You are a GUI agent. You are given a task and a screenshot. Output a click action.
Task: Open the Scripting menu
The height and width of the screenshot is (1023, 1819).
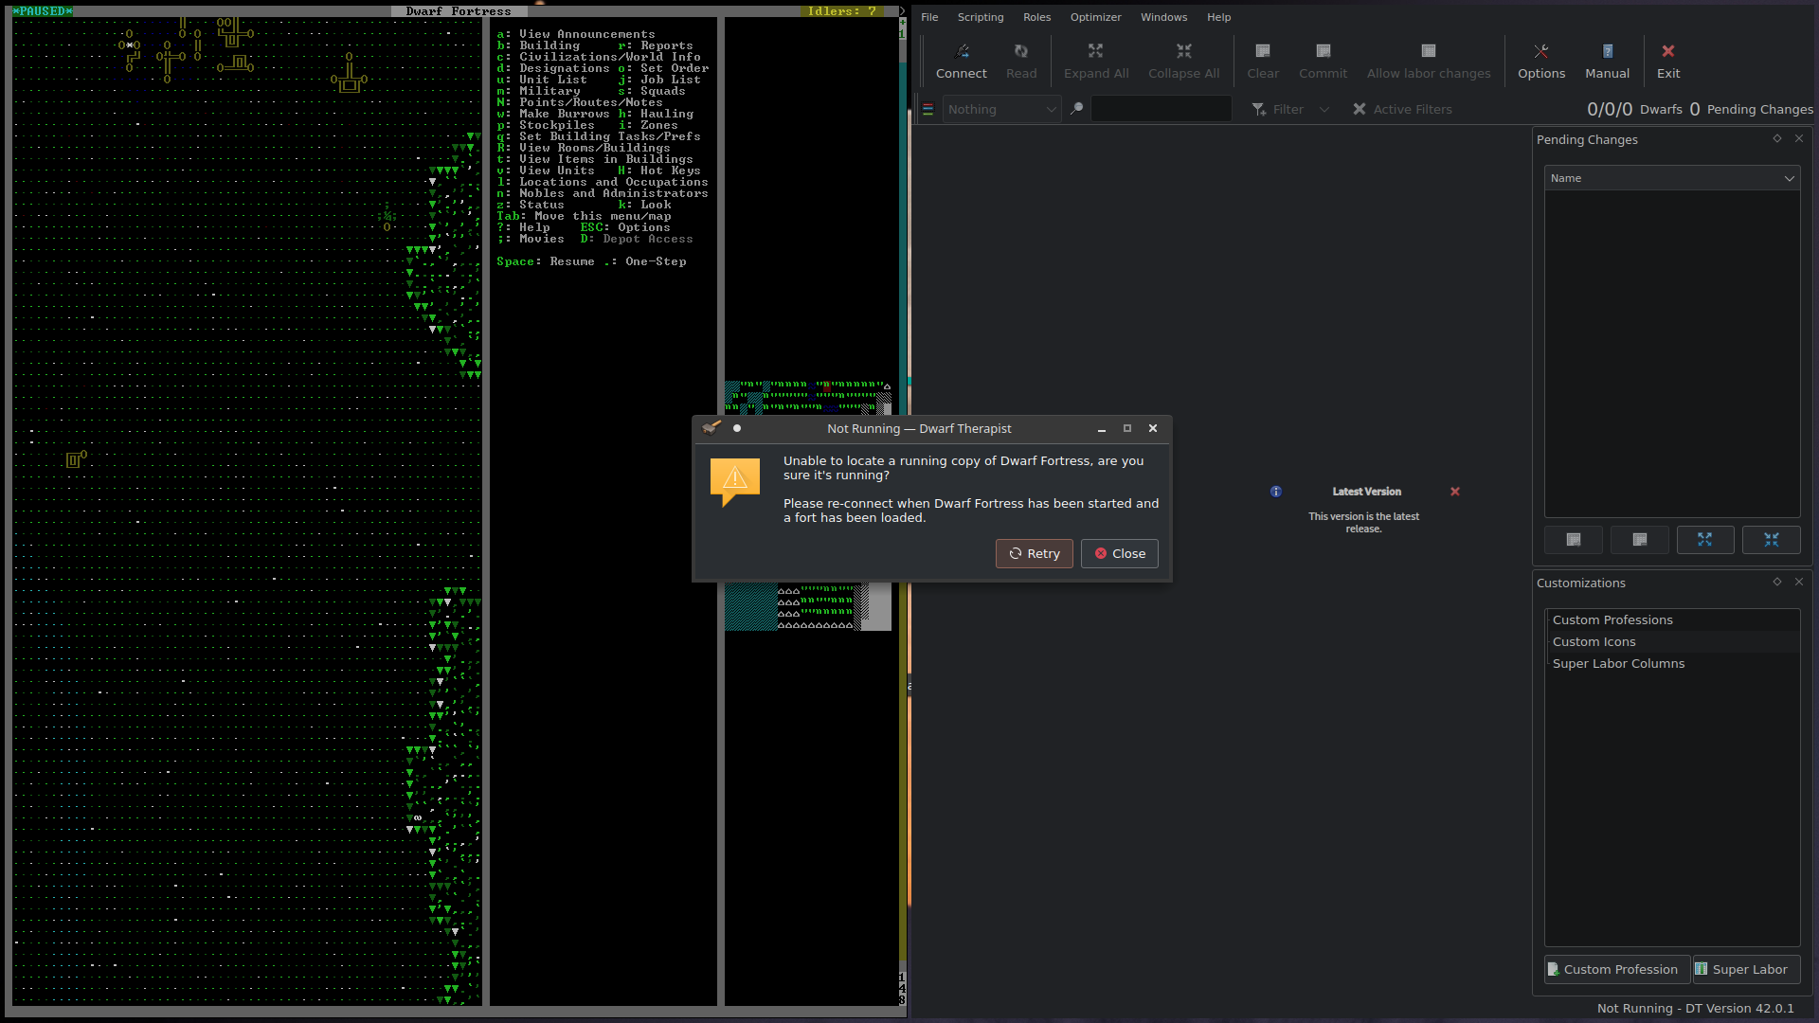click(x=980, y=16)
